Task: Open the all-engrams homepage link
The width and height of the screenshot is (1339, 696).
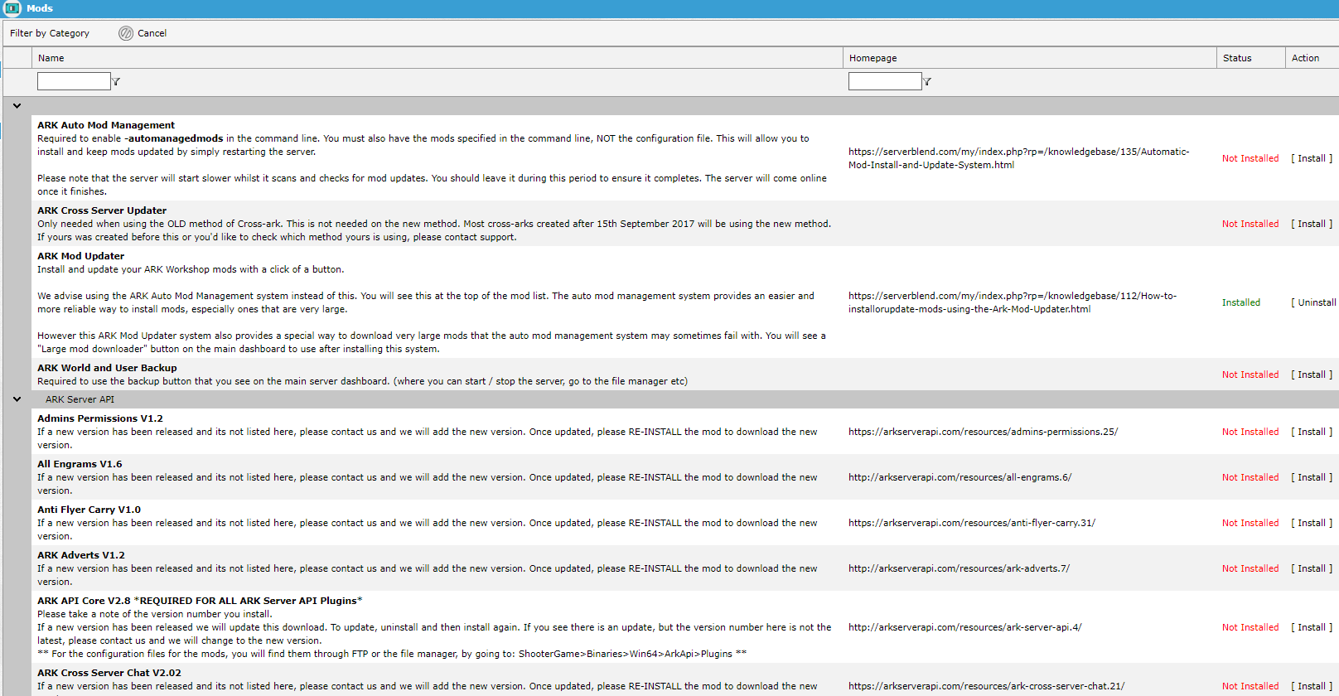Action: coord(960,477)
